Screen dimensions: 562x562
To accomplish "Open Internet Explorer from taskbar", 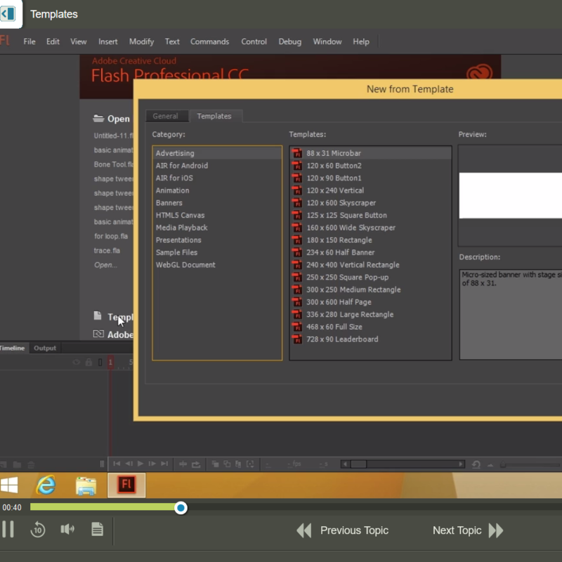I will click(x=46, y=485).
